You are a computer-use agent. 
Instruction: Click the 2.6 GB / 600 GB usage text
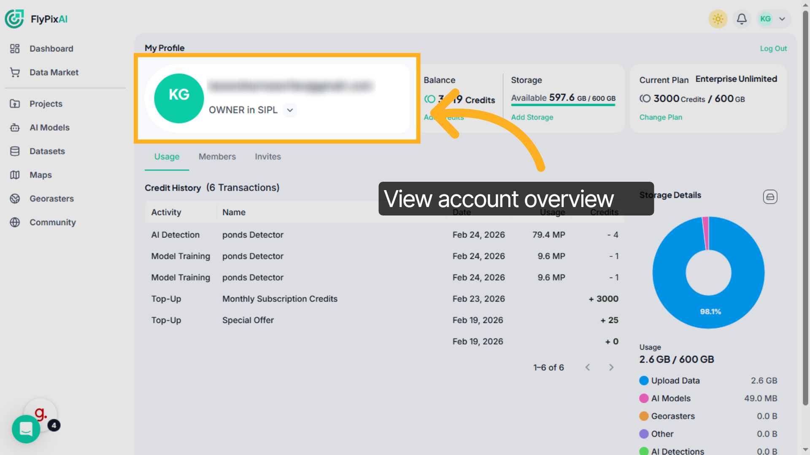pos(676,359)
